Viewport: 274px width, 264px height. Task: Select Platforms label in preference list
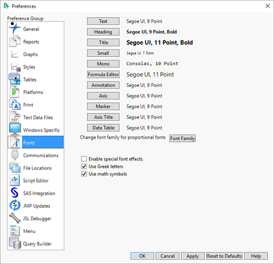[33, 92]
